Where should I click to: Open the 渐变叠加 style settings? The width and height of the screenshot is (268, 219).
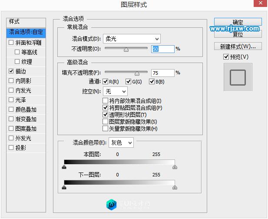click(26, 119)
